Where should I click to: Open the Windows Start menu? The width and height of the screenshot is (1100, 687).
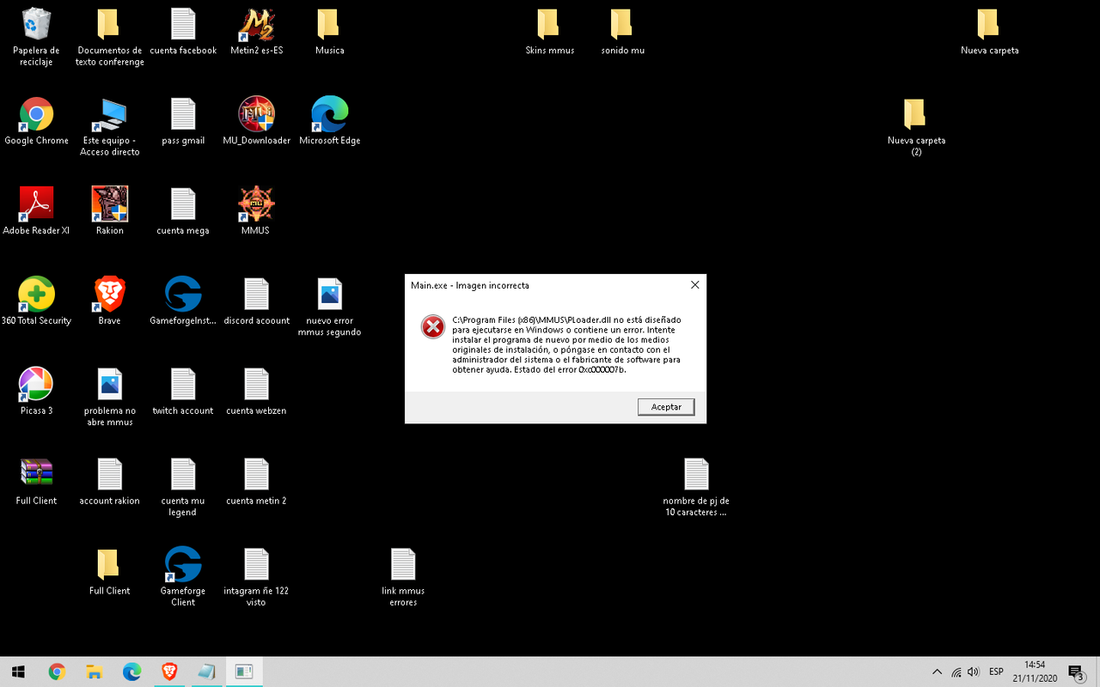point(18,672)
